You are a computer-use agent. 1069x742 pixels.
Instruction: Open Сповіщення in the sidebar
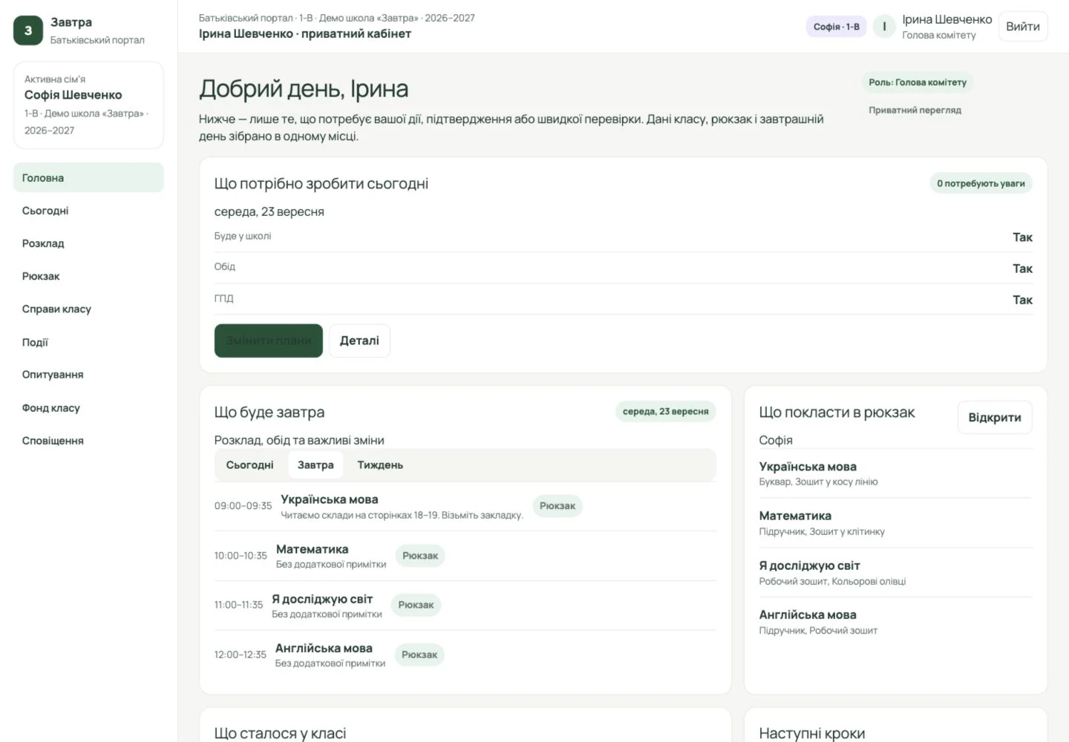[x=88, y=441]
